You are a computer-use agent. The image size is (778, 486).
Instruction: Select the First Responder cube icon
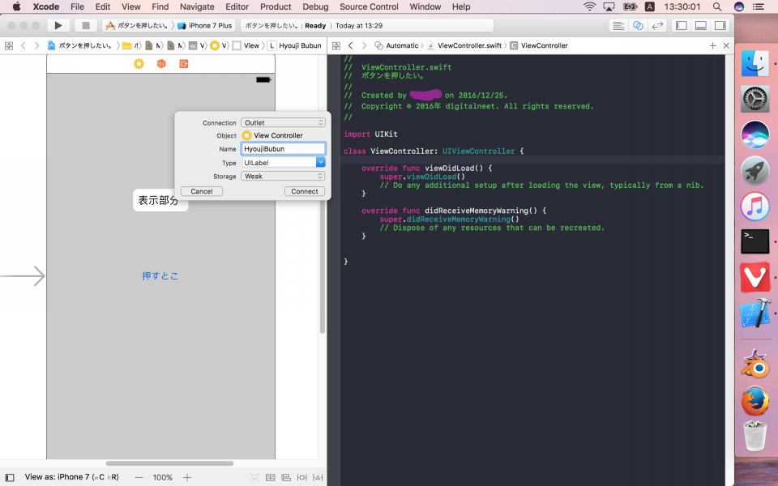pos(161,64)
